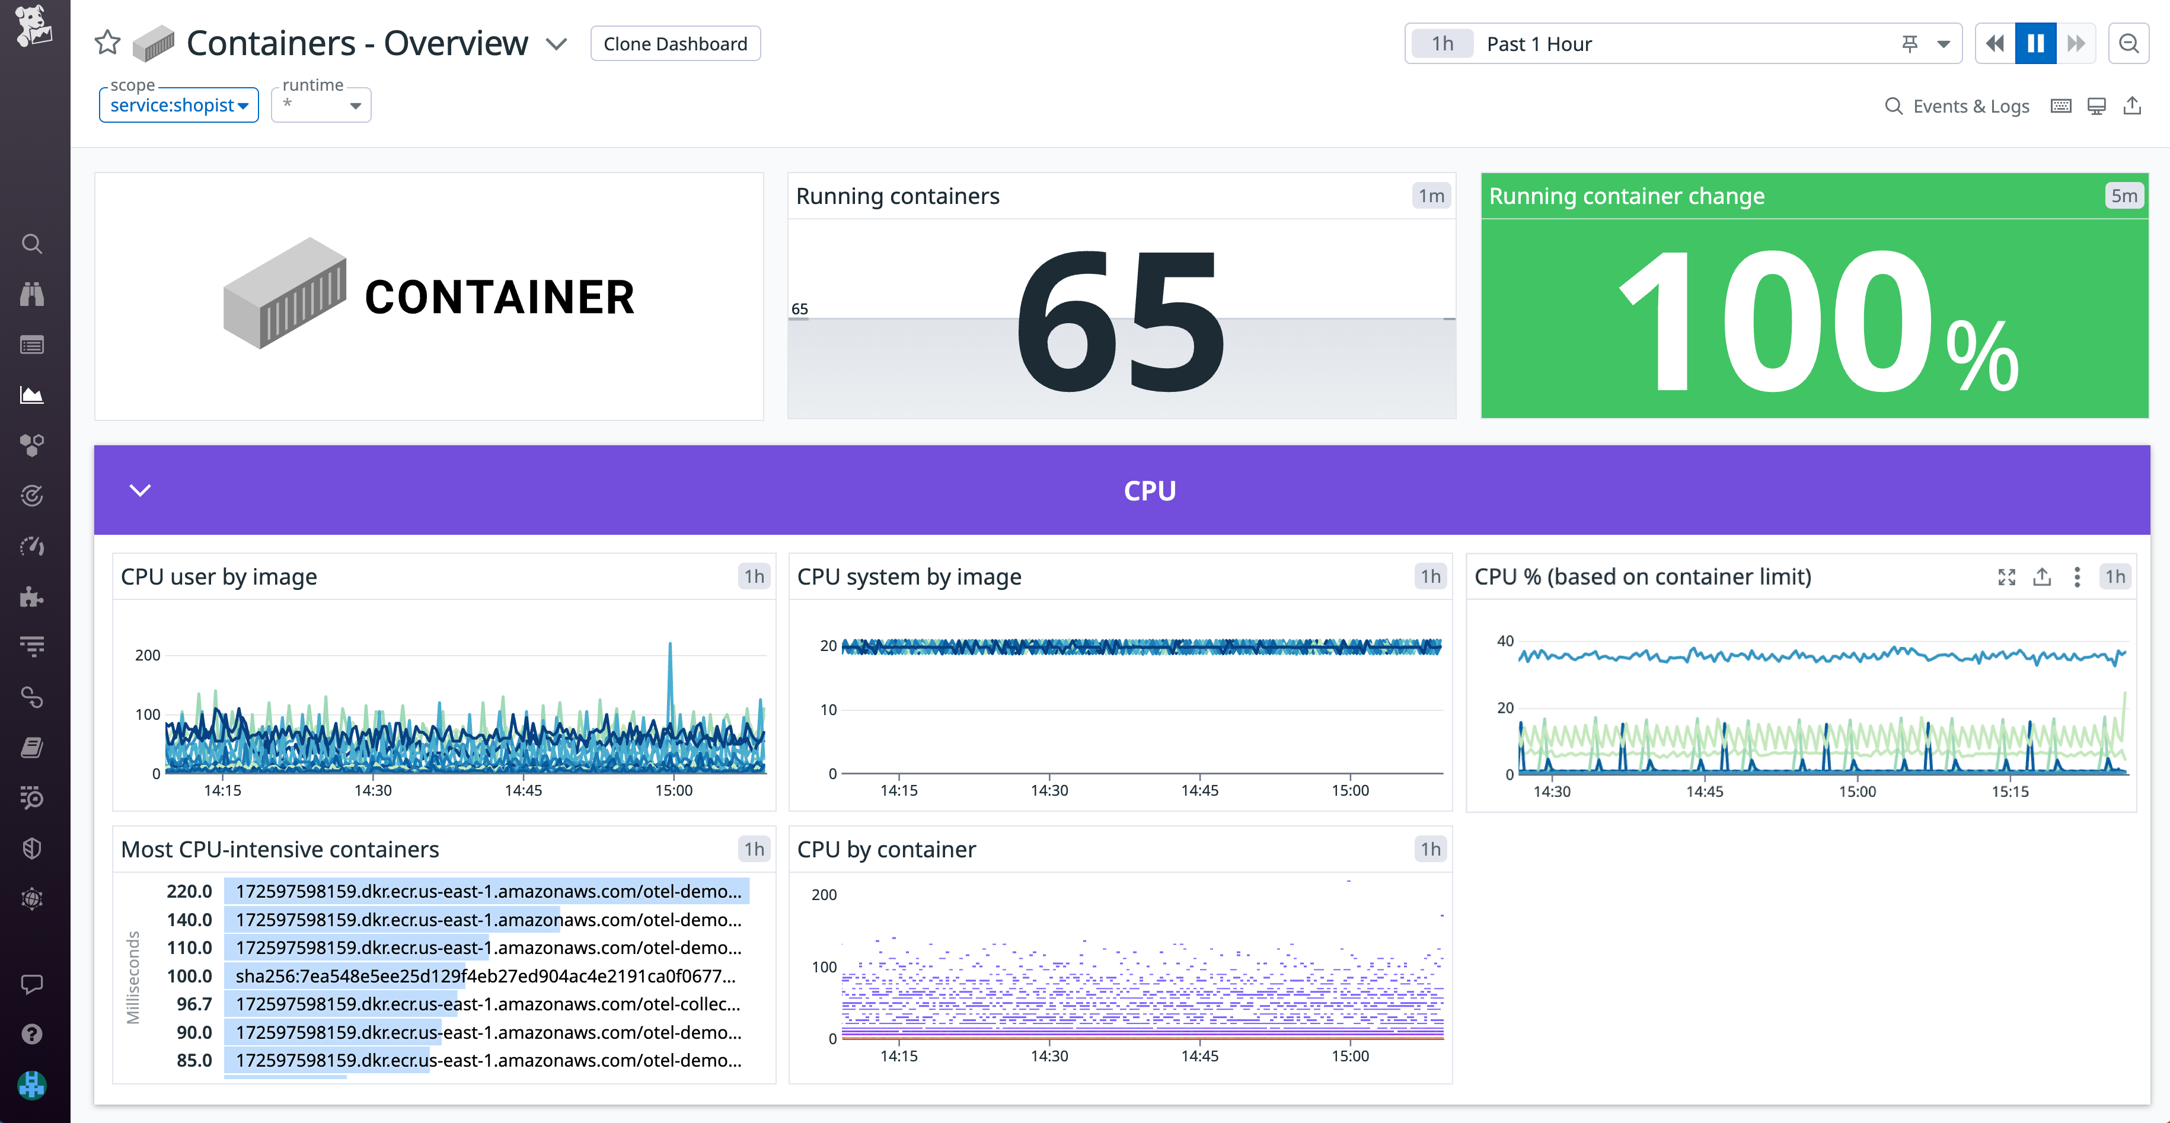Viewport: 2170px width, 1123px height.
Task: Open the Metrics gauge icon
Action: 32,546
